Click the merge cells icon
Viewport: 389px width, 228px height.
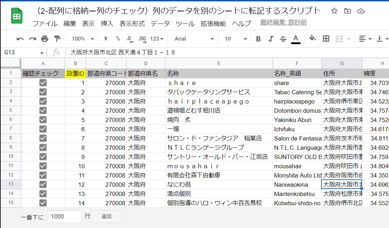pyautogui.click(x=339, y=39)
